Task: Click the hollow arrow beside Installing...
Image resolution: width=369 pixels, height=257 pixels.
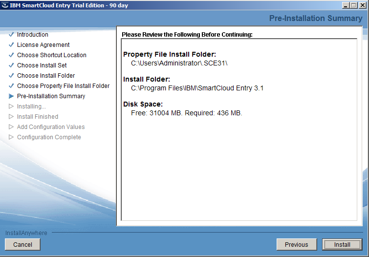Action: (x=11, y=107)
